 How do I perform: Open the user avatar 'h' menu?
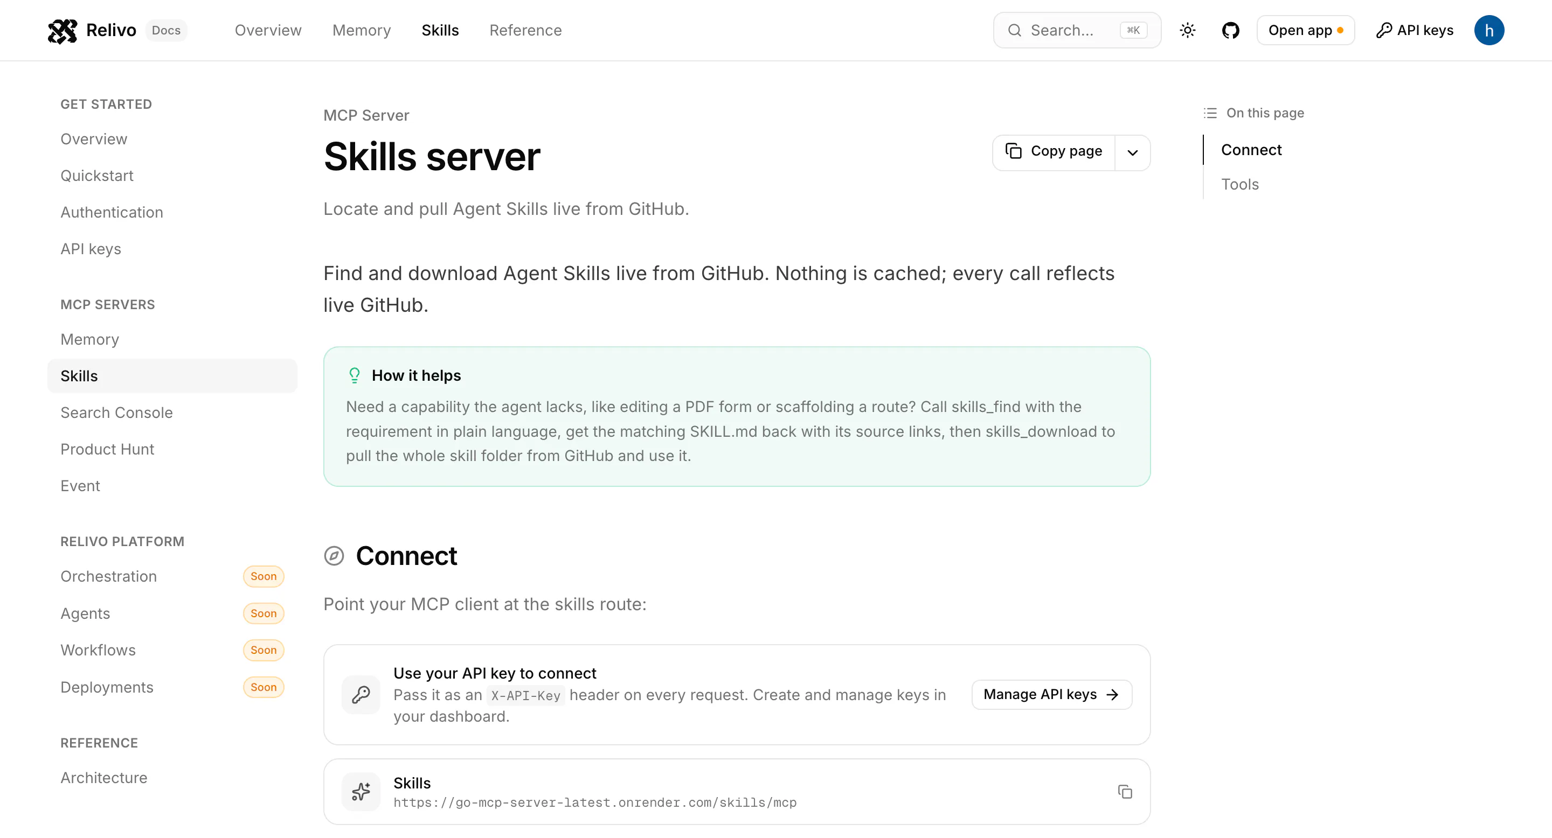click(1489, 30)
